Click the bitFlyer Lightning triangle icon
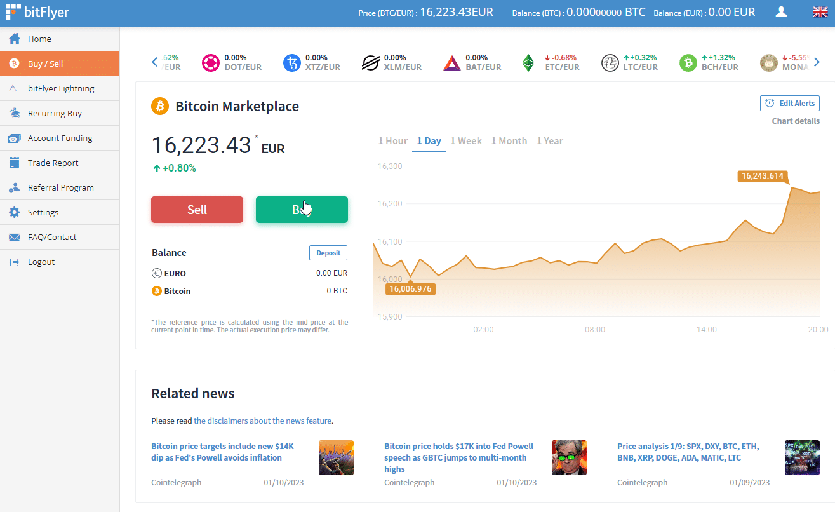The width and height of the screenshot is (835, 512). click(x=13, y=88)
